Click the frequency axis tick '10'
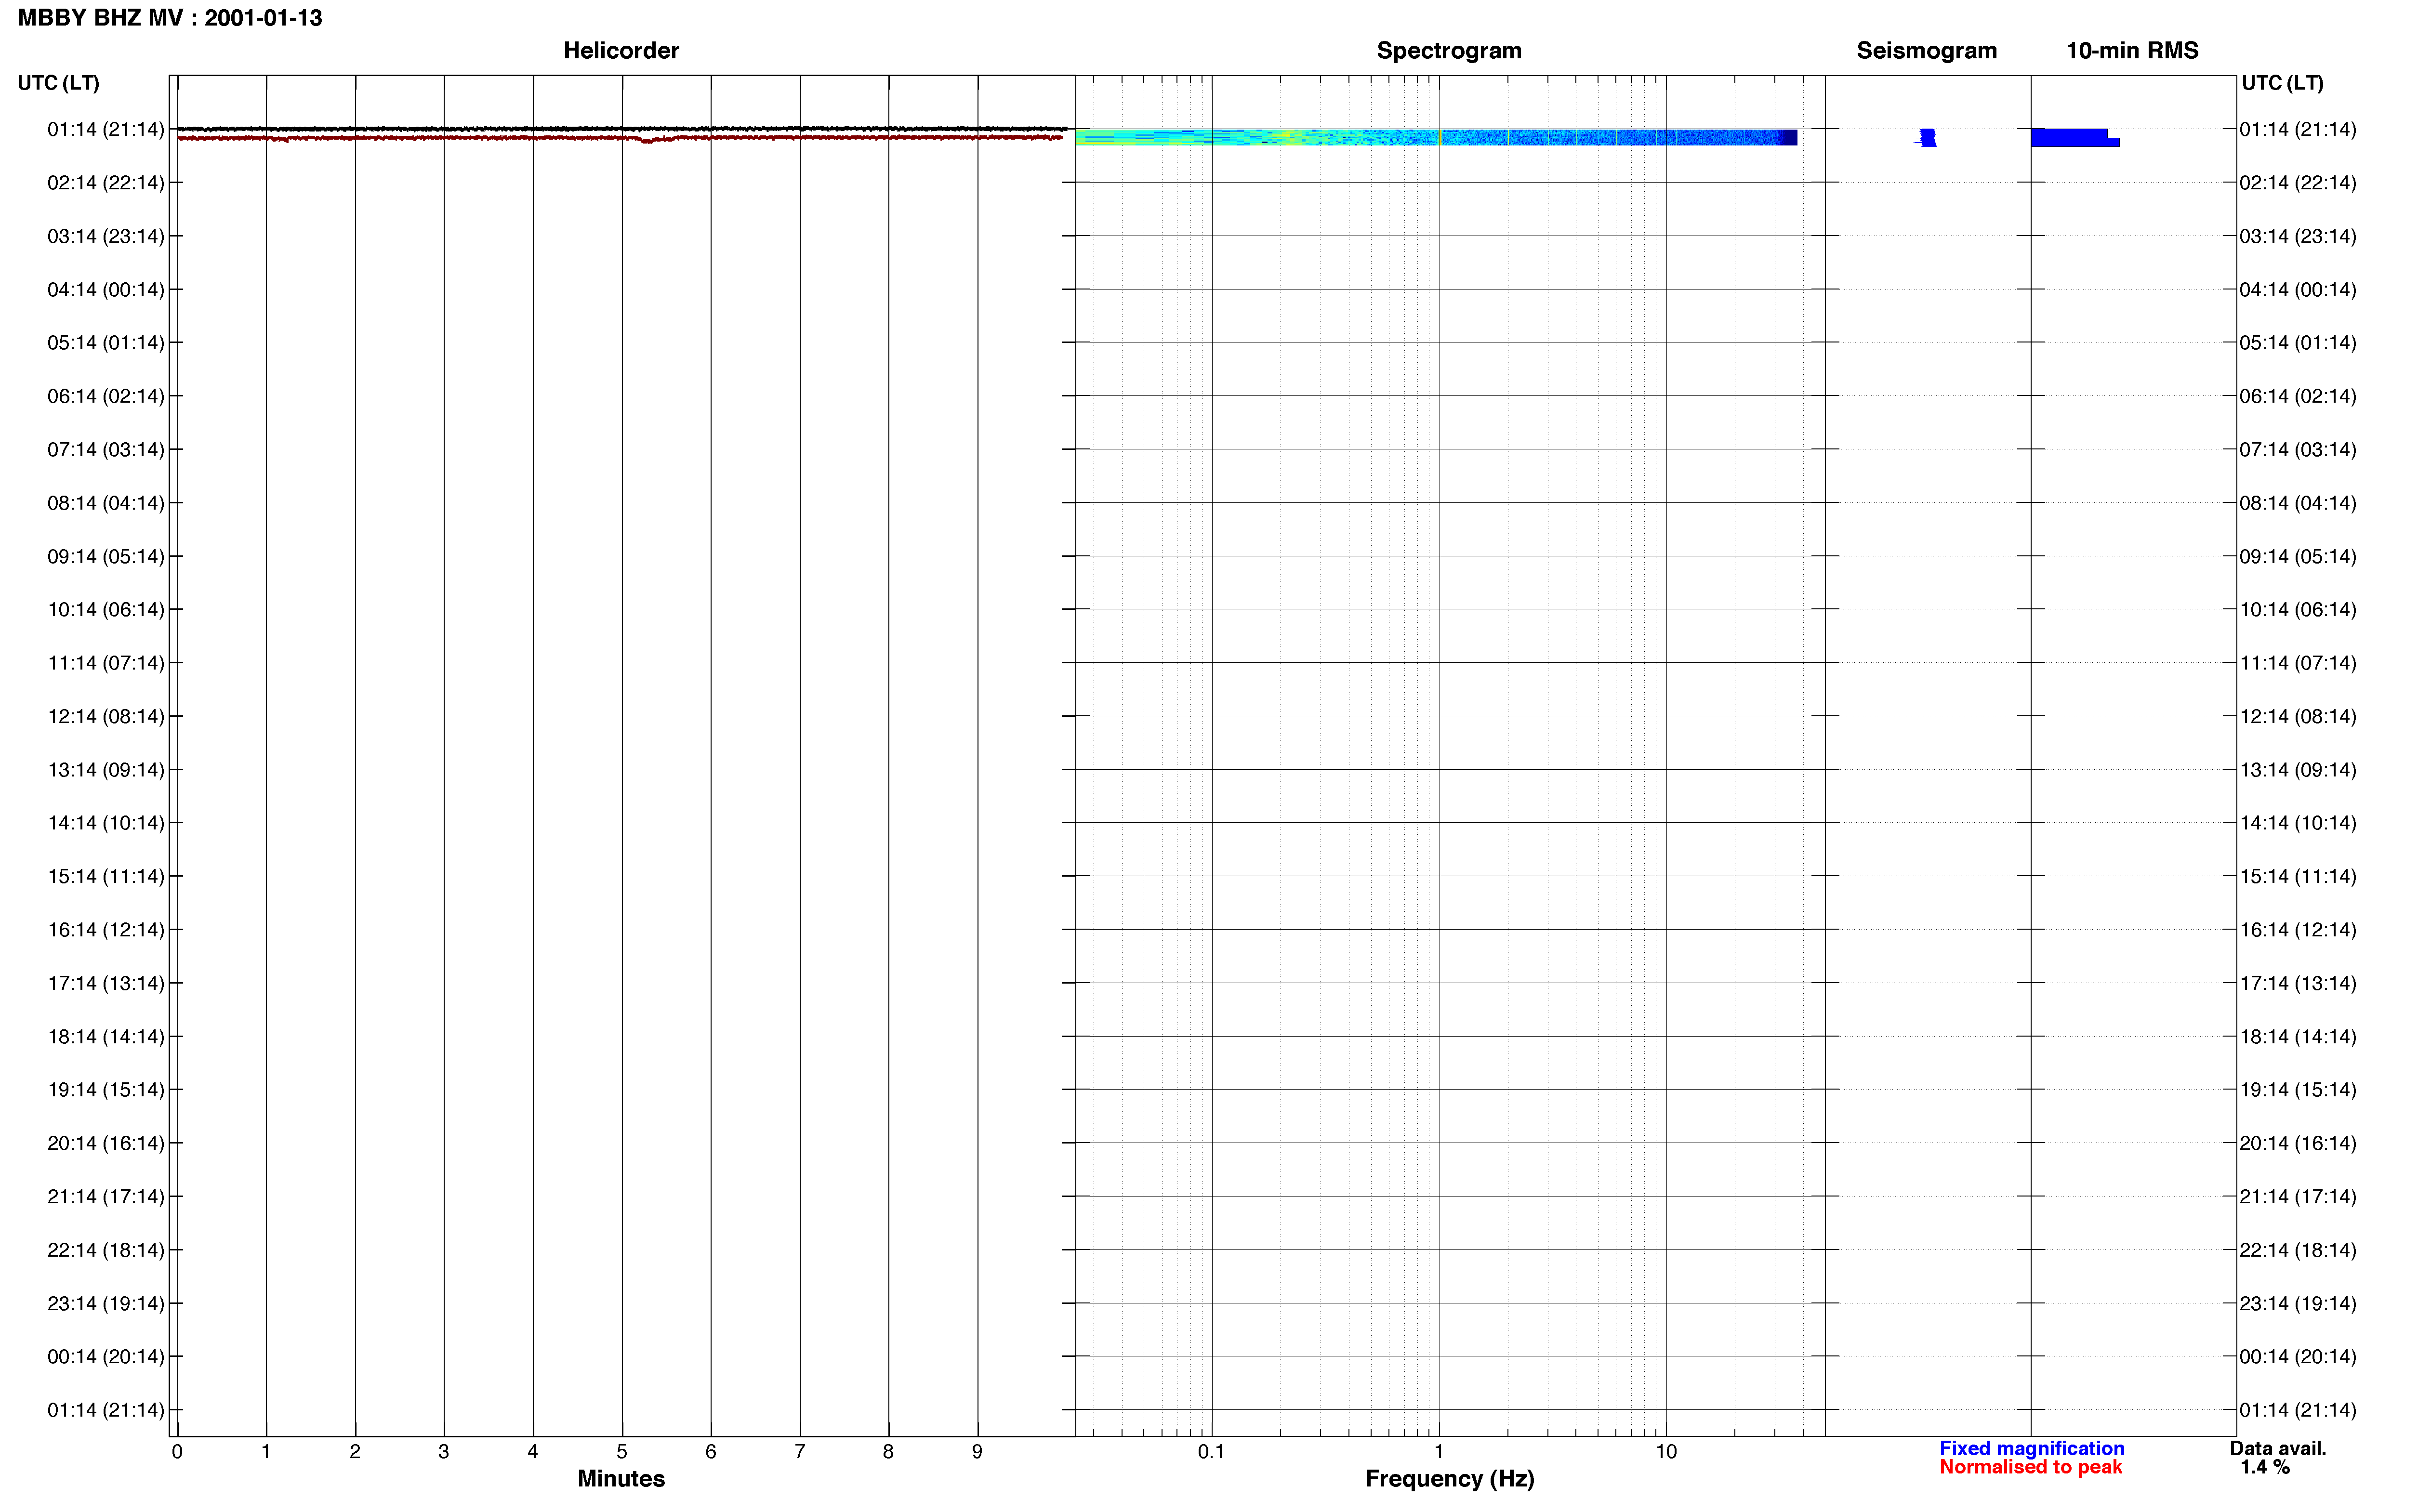2418x1512 pixels. tap(1666, 1452)
